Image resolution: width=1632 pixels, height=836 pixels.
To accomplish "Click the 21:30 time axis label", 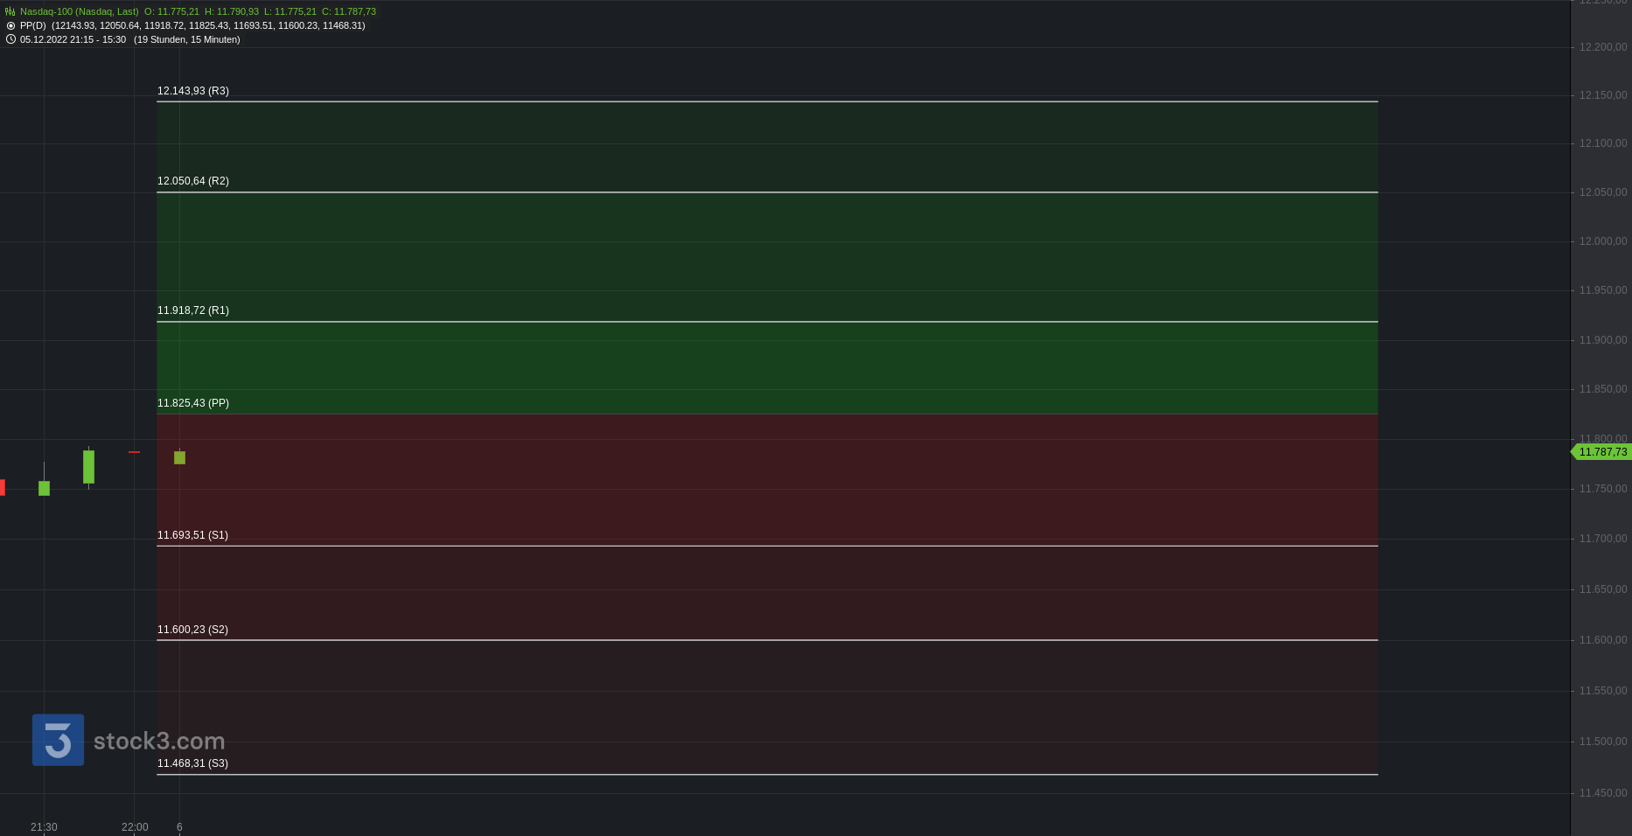I will (44, 827).
